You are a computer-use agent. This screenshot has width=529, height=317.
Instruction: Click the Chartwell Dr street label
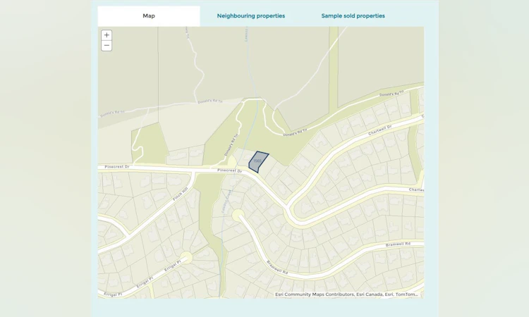(x=380, y=130)
